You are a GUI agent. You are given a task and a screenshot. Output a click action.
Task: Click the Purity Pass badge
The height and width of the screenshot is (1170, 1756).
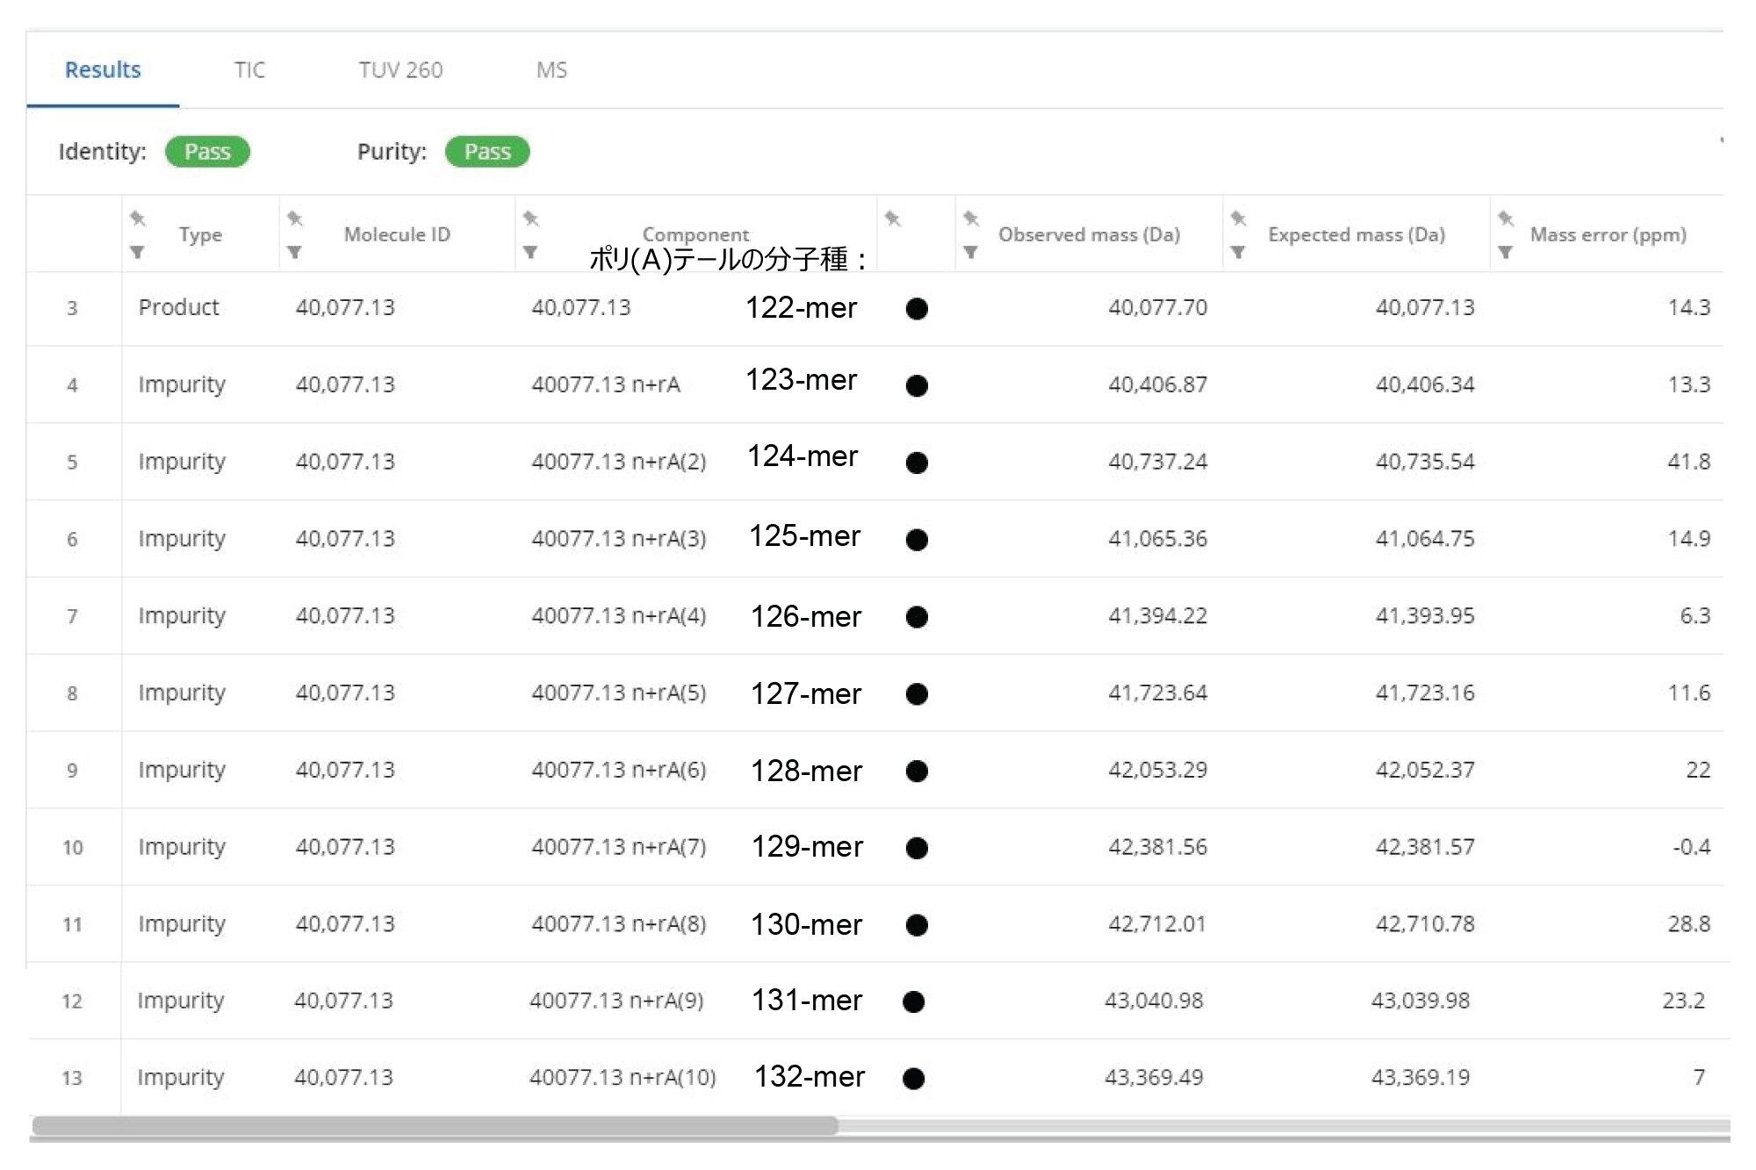point(487,152)
